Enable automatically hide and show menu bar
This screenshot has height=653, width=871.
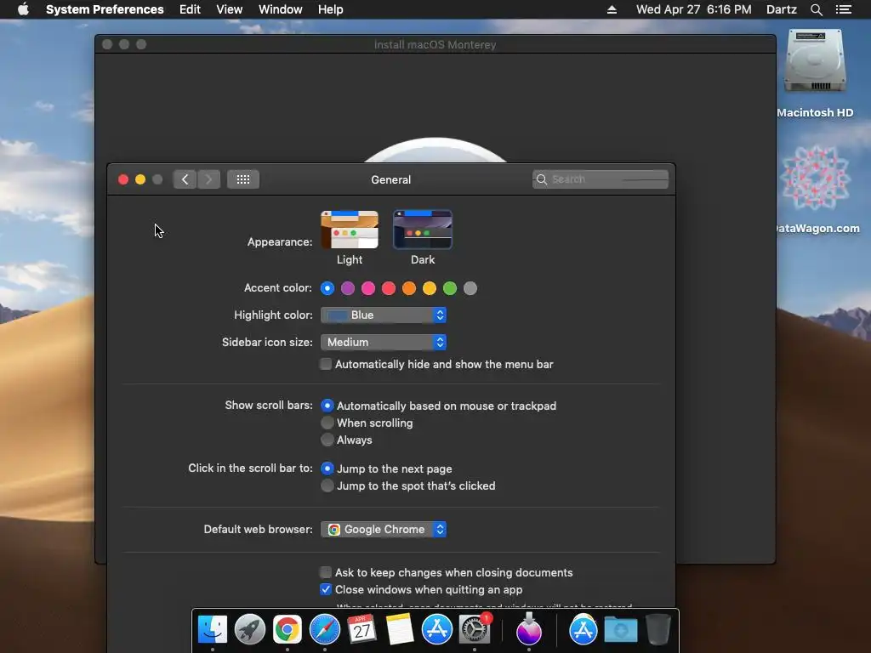point(326,364)
